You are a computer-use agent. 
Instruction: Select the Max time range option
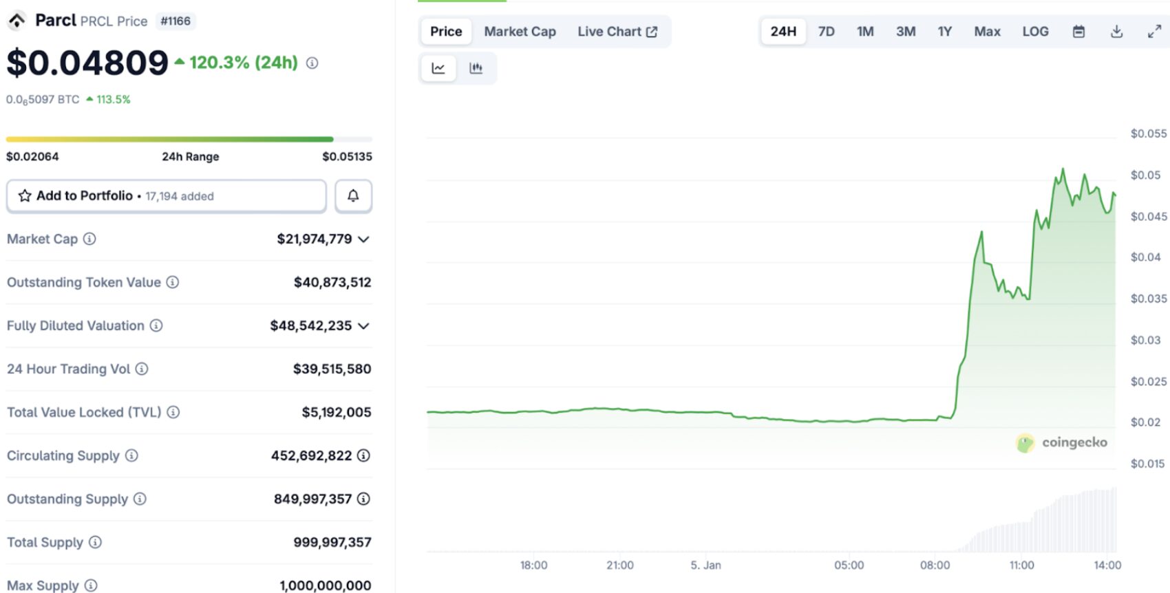[x=987, y=32]
